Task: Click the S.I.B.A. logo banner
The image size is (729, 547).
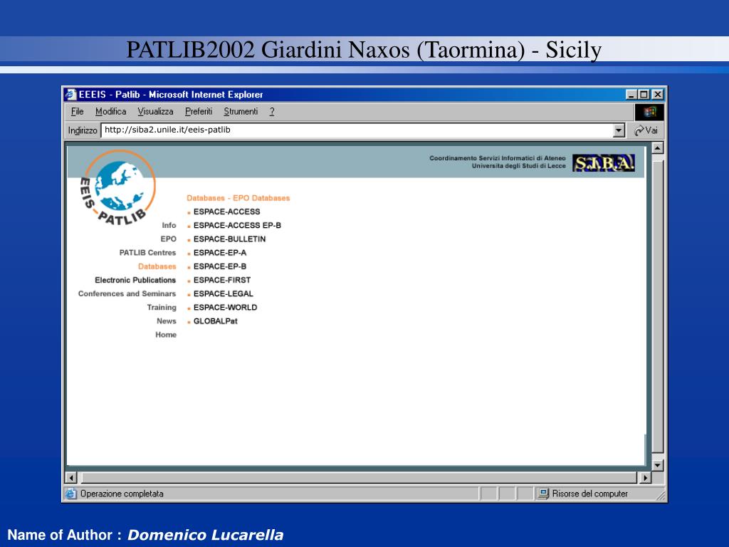Action: tap(604, 163)
